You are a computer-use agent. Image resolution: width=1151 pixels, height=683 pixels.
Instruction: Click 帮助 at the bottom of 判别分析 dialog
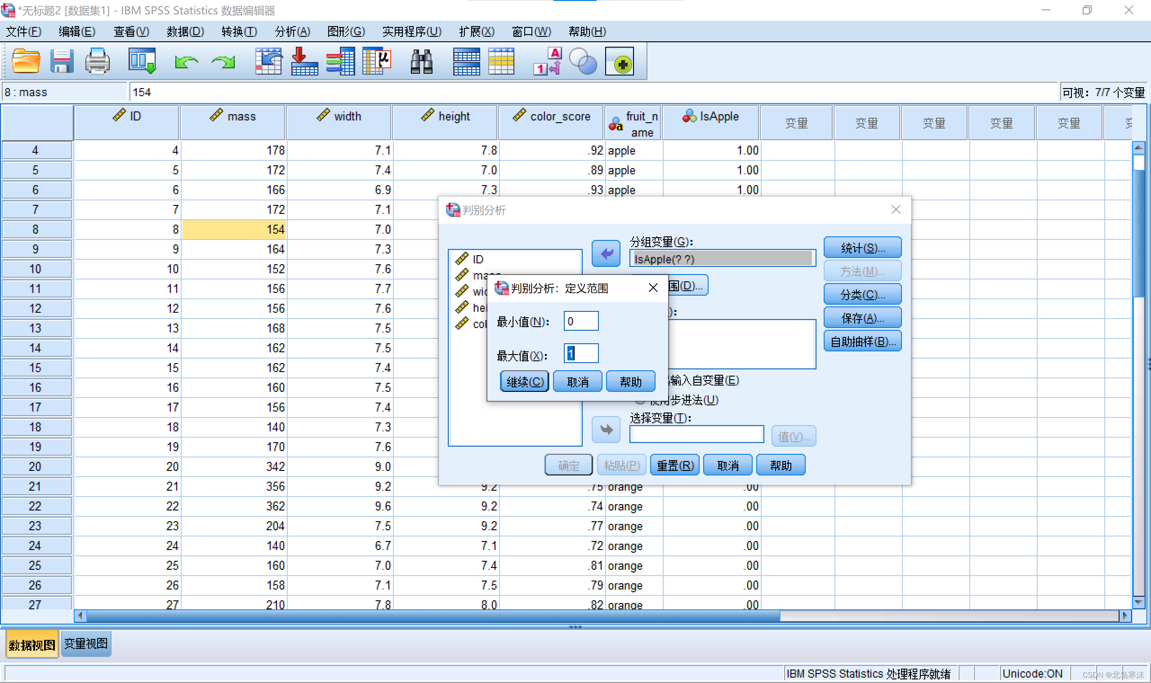coord(781,466)
